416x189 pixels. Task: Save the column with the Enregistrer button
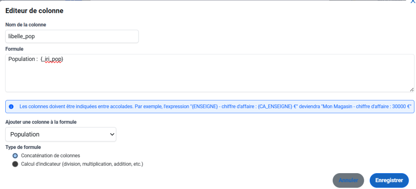[389, 180]
